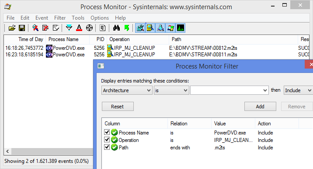Click the Reset button in the filter dialog

[118, 107]
